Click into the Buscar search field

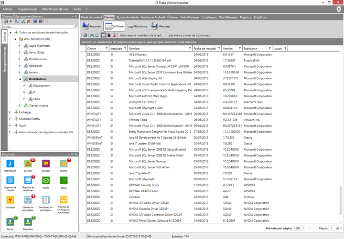[38, 27]
